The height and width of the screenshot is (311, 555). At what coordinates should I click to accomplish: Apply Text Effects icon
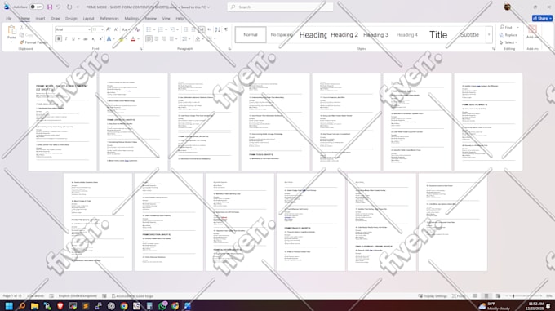(109, 39)
